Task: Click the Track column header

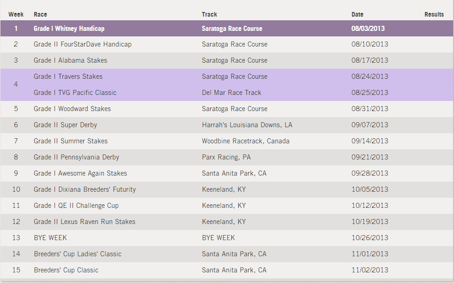Action: pyautogui.click(x=209, y=14)
